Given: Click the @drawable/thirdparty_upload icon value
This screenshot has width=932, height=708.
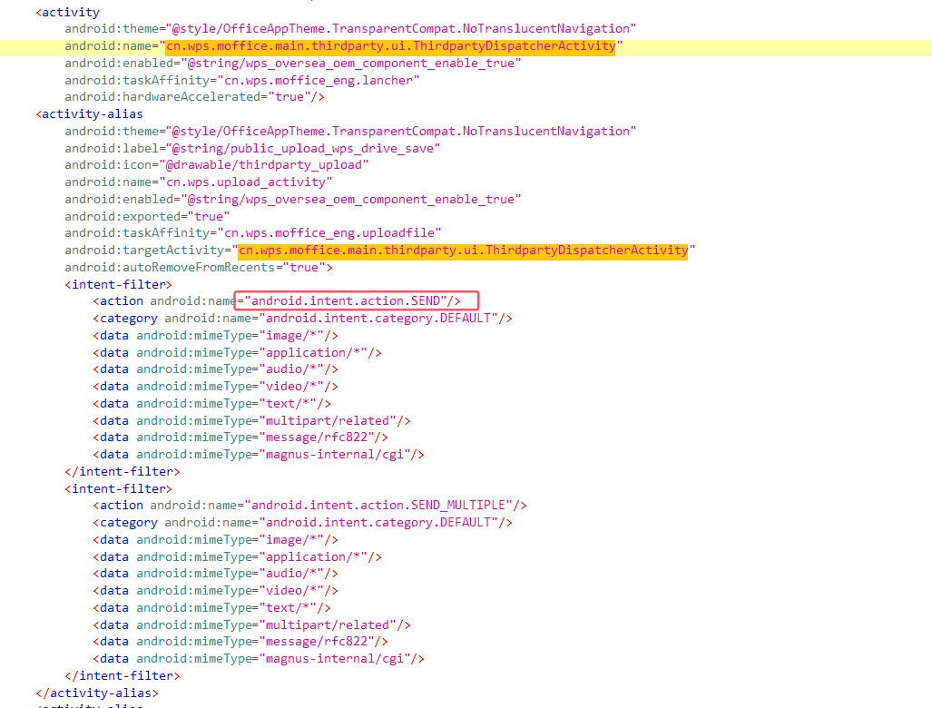Looking at the screenshot, I should pos(267,165).
